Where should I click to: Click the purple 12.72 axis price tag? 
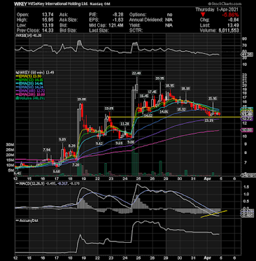247,119
